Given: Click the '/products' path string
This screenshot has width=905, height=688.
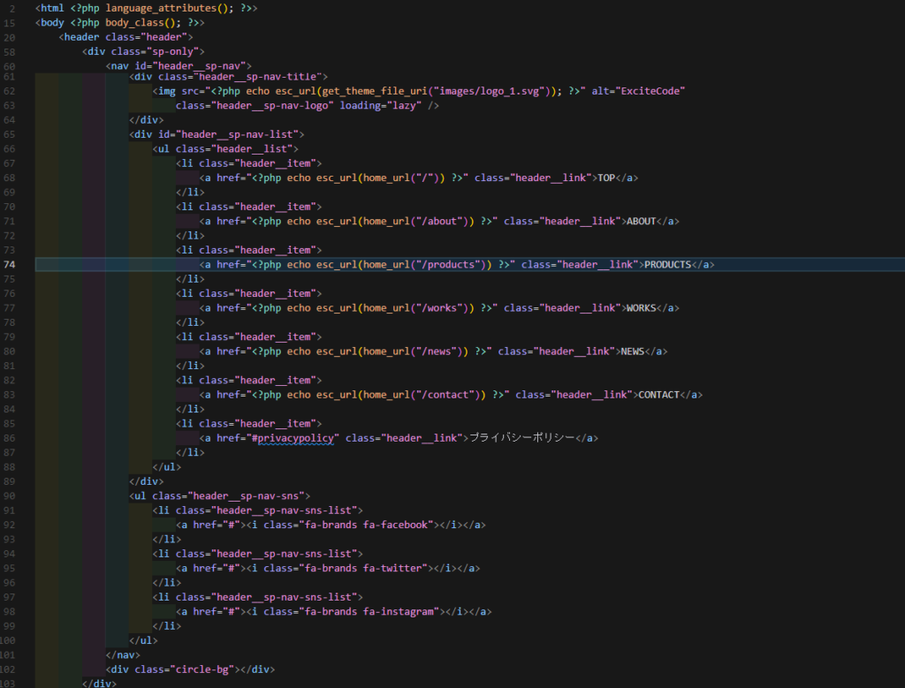Looking at the screenshot, I should coord(447,265).
